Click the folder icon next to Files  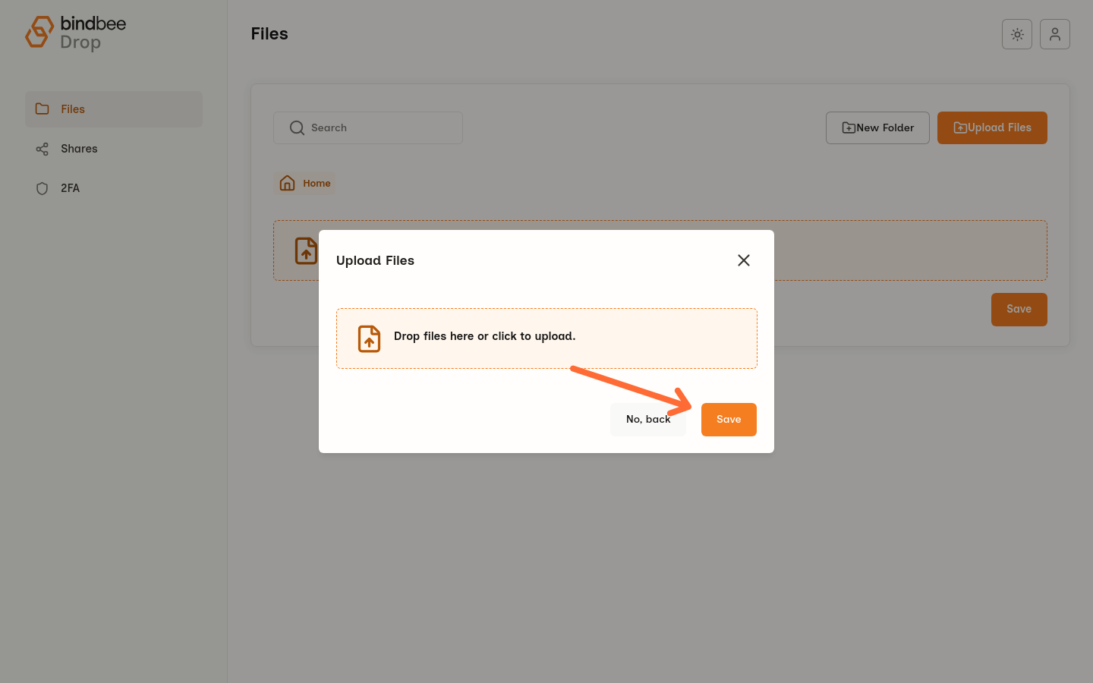pos(43,109)
